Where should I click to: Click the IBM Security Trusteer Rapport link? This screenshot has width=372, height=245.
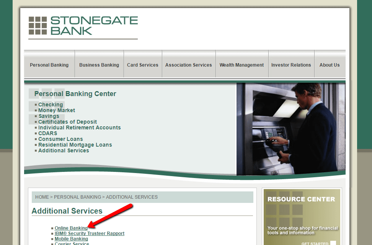(90, 233)
